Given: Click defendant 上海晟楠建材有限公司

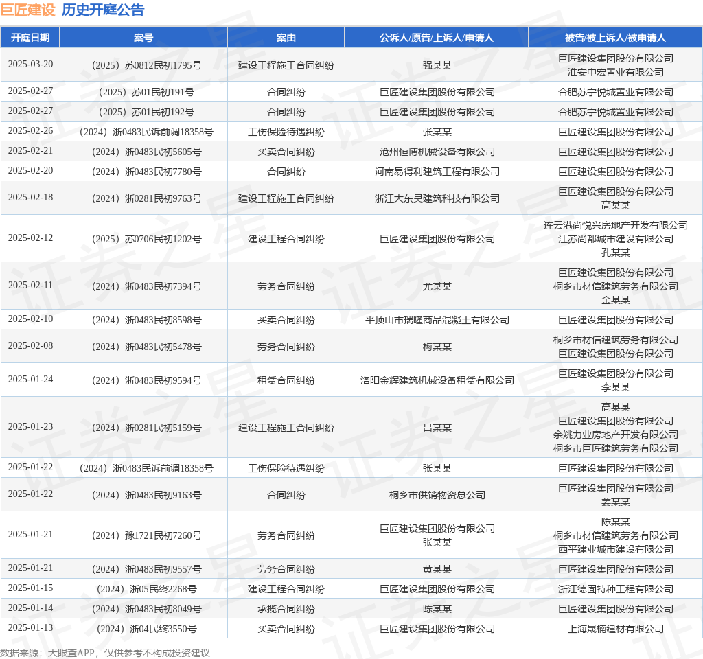Looking at the screenshot, I should 616,629.
